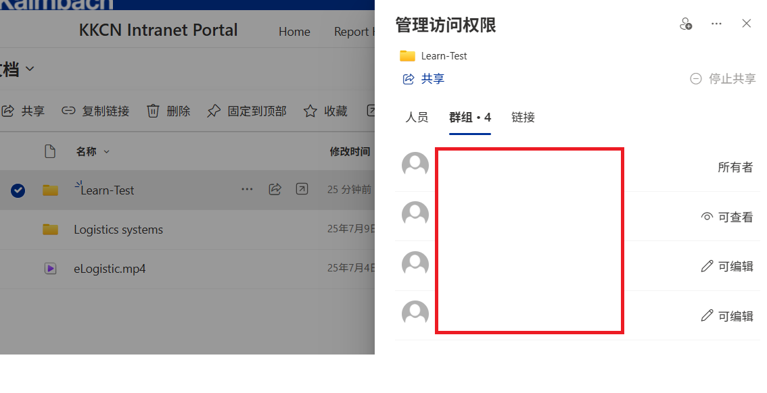Expand the 文档 view dropdown chevron
The width and height of the screenshot is (767, 393).
click(30, 69)
